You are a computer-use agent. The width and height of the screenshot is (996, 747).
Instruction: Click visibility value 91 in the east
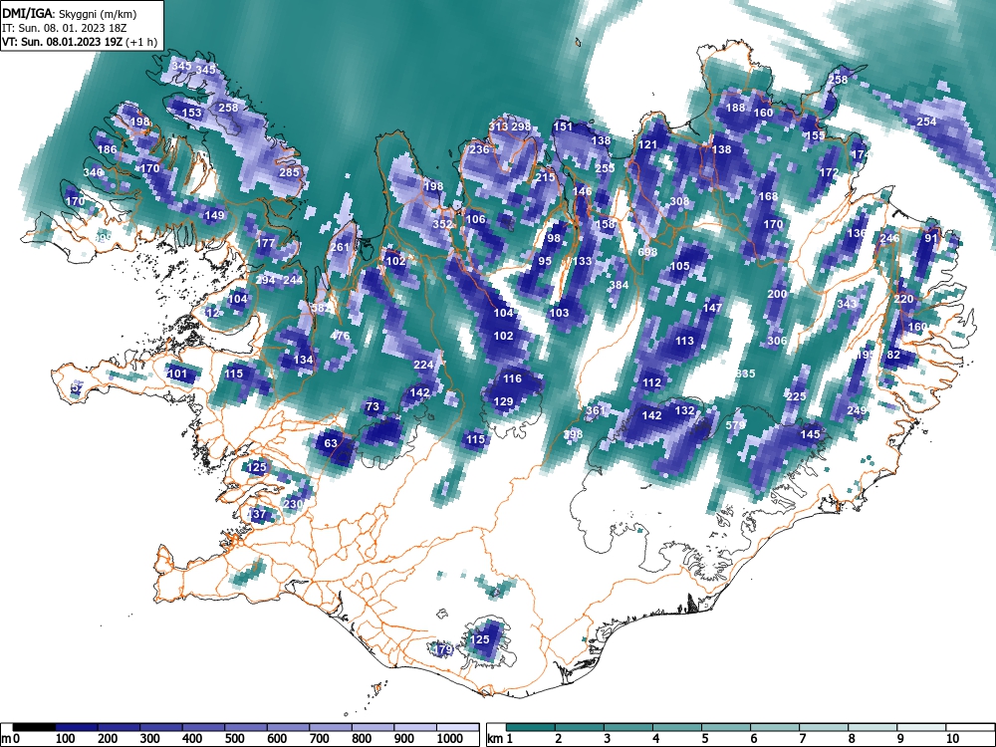tap(931, 238)
